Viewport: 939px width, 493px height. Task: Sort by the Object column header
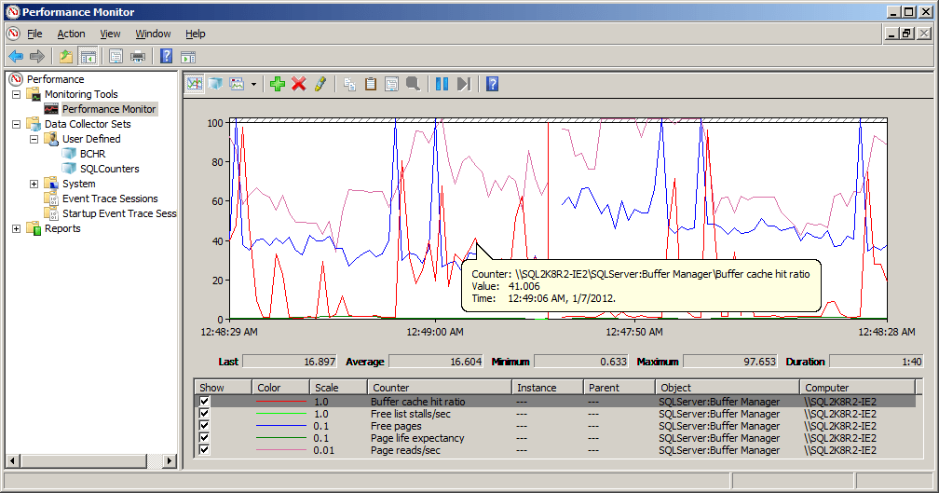coord(727,388)
